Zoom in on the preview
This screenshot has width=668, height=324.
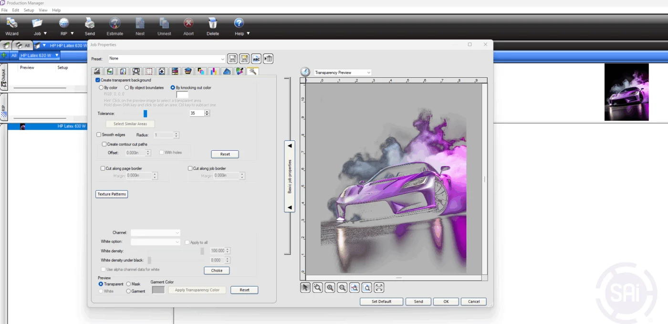[x=330, y=287]
